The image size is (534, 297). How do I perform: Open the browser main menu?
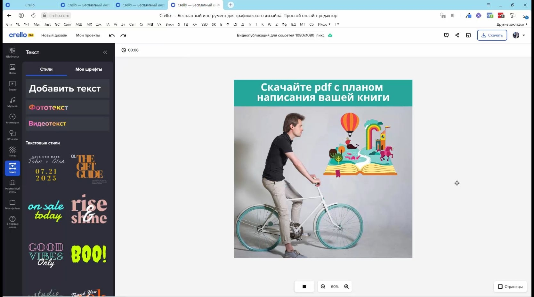(488, 5)
